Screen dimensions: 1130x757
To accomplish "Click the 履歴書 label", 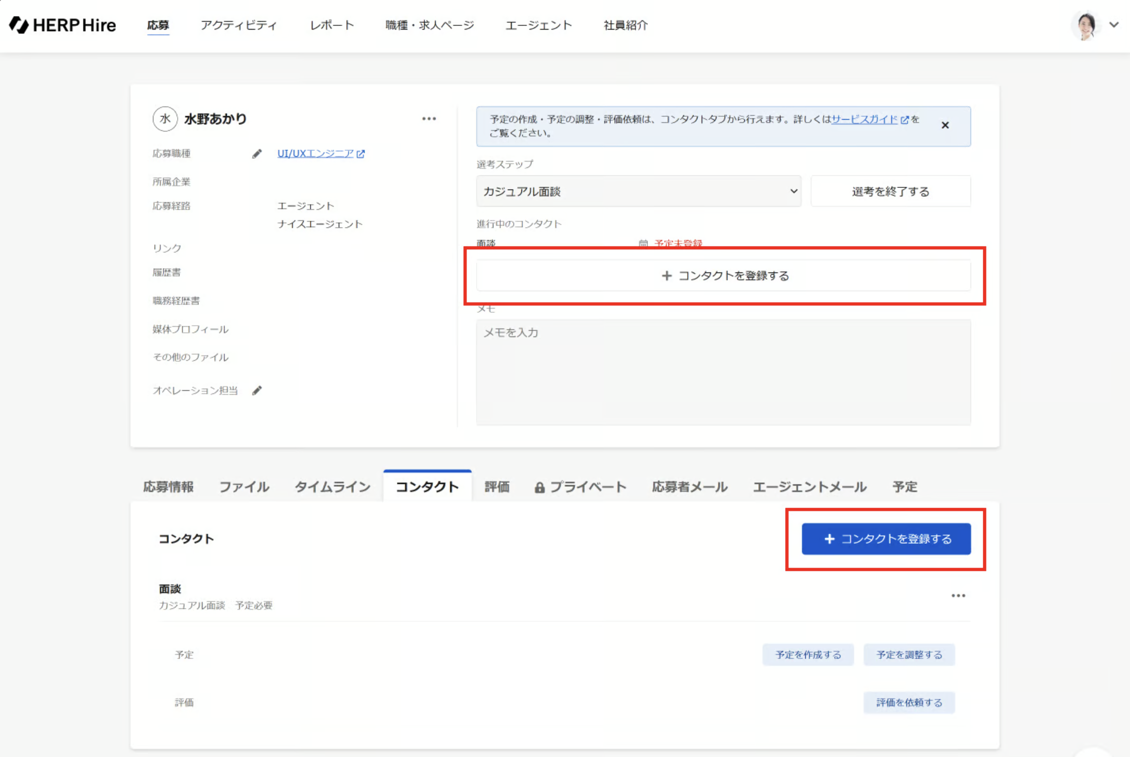I will coord(166,272).
